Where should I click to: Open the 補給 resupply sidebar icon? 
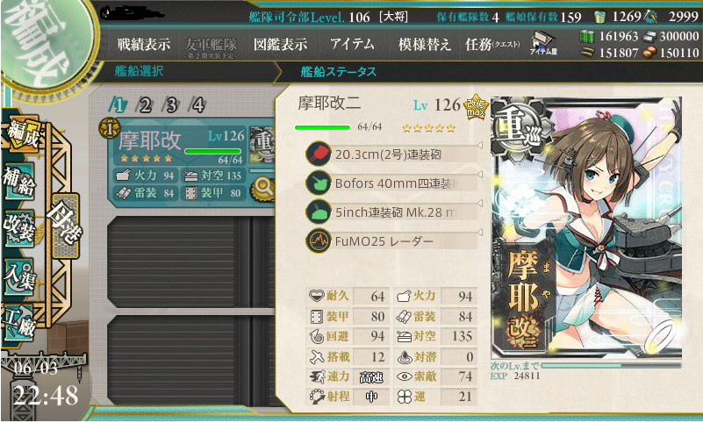(x=18, y=182)
